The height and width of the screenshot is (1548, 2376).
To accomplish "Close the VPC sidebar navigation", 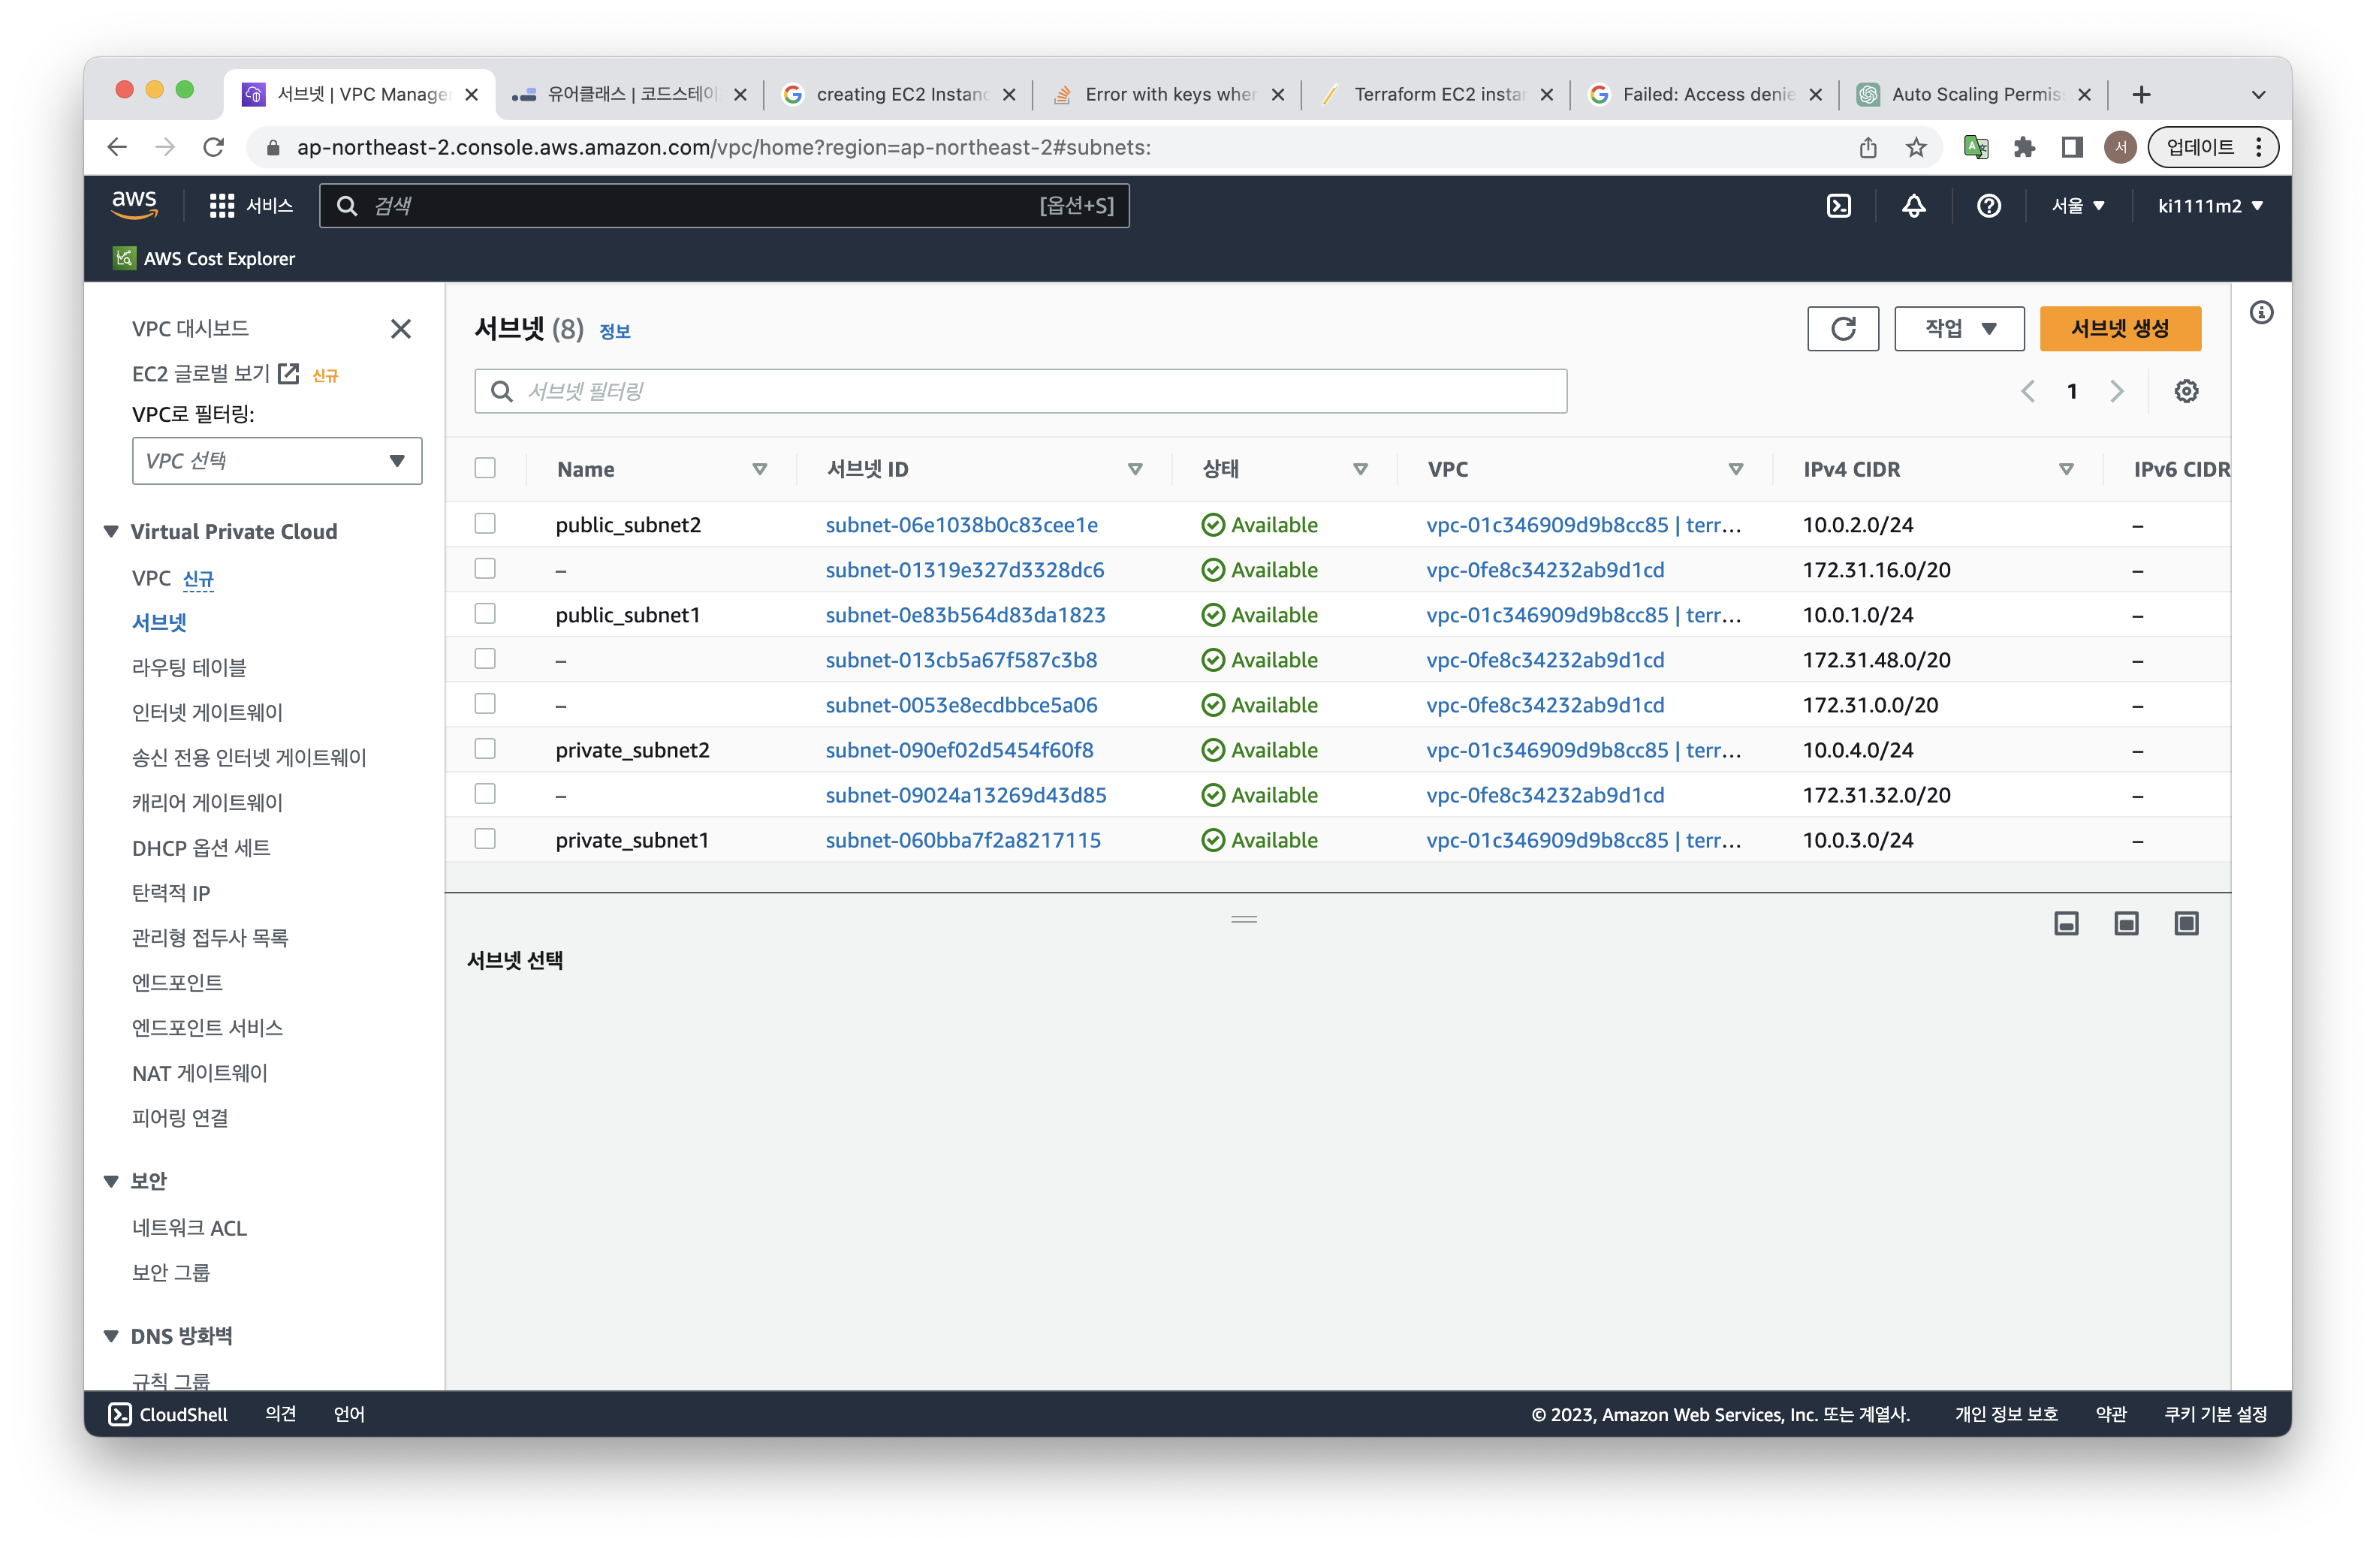I will coord(400,328).
